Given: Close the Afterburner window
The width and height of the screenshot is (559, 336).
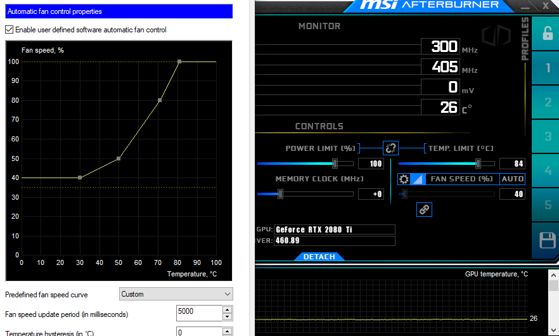Looking at the screenshot, I should 546,6.
